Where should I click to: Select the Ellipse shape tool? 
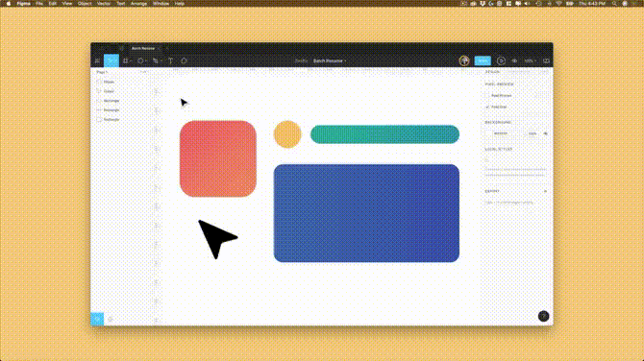coord(140,60)
